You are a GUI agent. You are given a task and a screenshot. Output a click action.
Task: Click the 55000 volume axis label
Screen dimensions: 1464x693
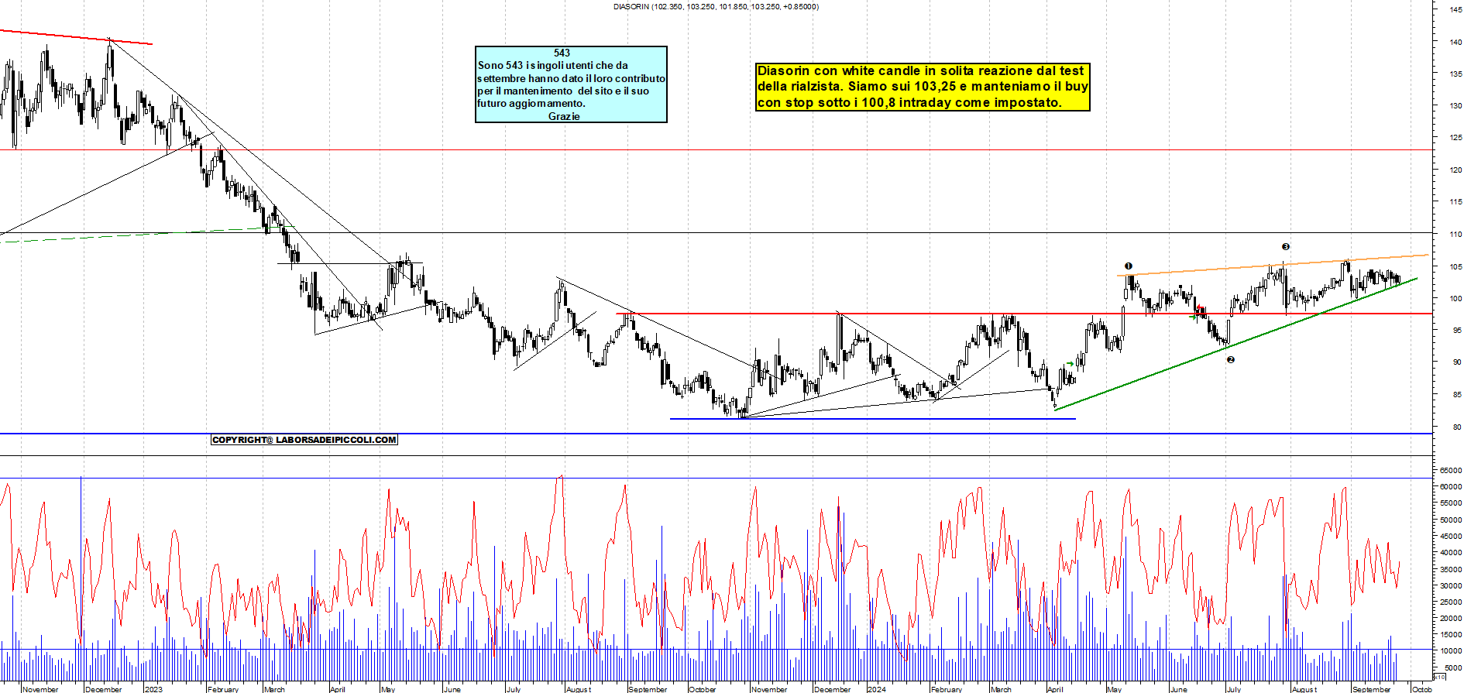pos(1452,503)
